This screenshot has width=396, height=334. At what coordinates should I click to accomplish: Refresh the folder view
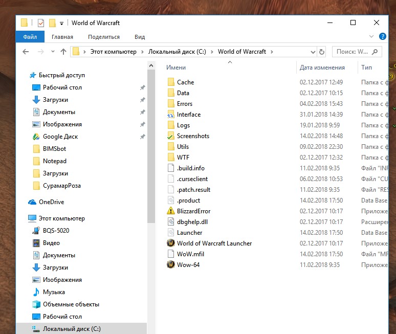click(322, 52)
